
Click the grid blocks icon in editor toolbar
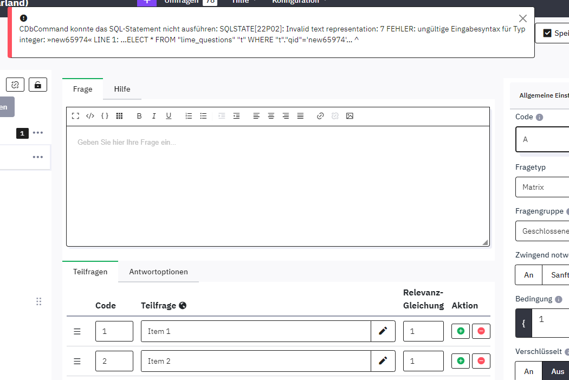(x=119, y=116)
